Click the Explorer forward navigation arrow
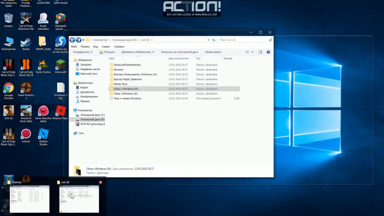Image resolution: width=384 pixels, height=216 pixels. (79, 40)
